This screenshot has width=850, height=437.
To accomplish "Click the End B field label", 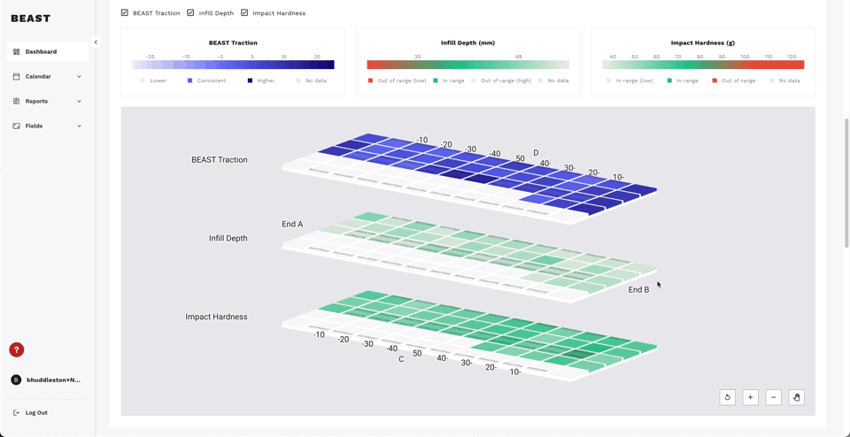I will 638,289.
